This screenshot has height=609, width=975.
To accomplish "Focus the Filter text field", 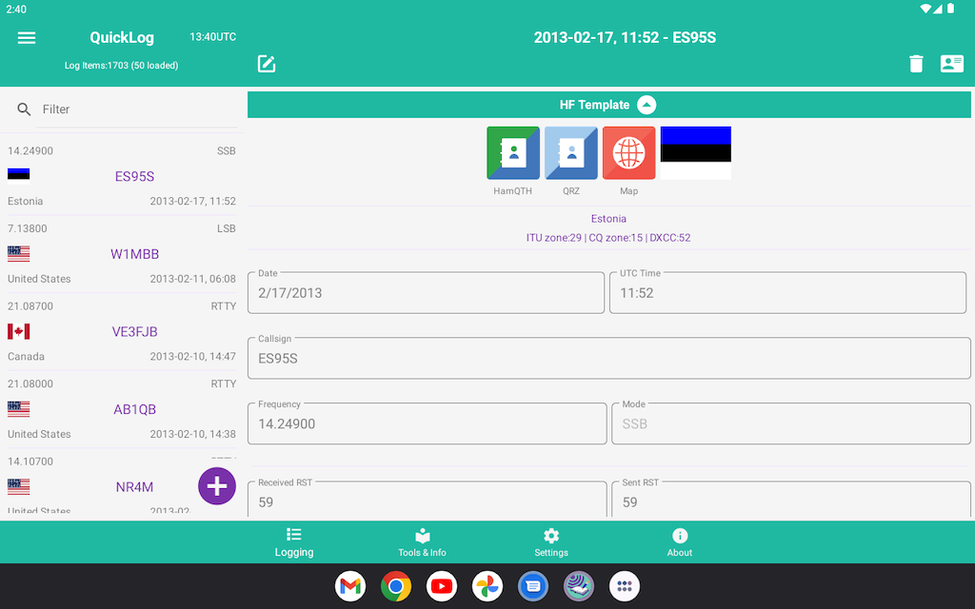I will click(138, 109).
